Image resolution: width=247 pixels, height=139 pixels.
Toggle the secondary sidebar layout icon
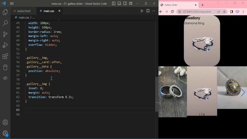(x=125, y=3)
